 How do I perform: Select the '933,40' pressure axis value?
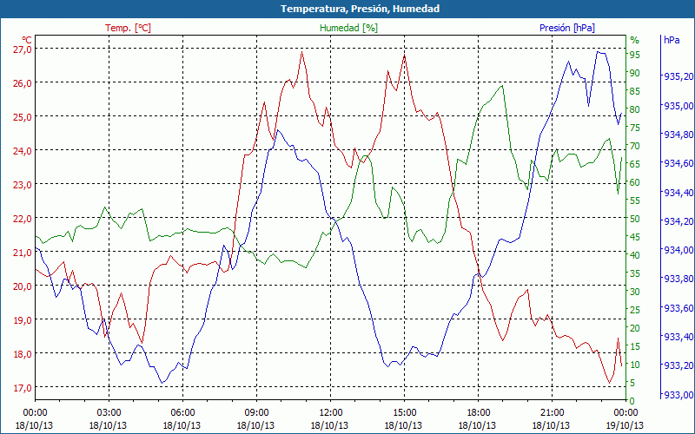click(678, 337)
